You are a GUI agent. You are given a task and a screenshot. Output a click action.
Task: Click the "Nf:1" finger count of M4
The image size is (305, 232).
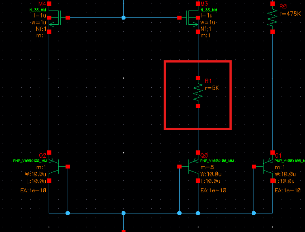[41, 29]
